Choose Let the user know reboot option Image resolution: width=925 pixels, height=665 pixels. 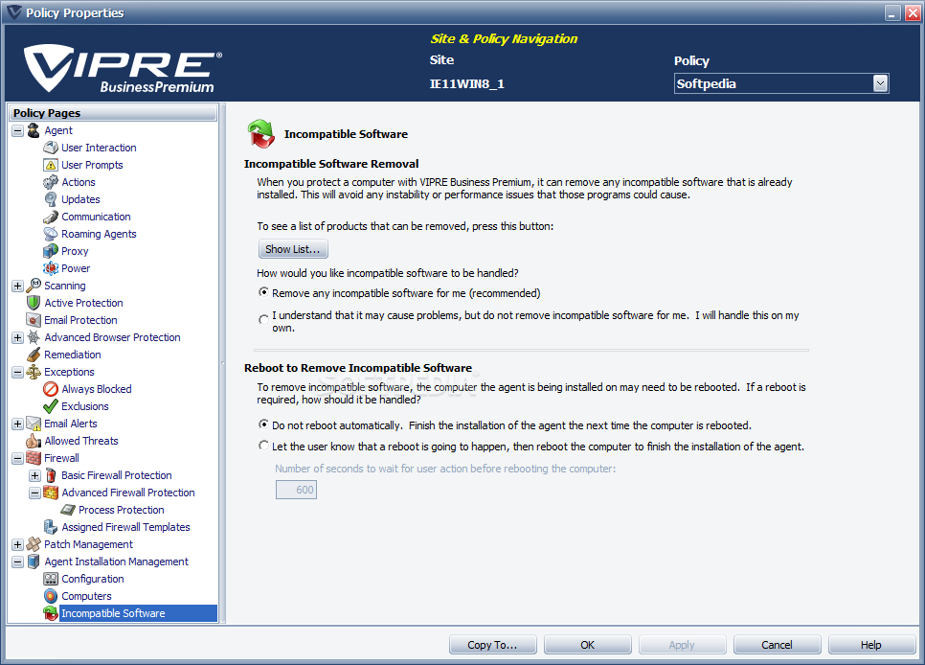263,446
